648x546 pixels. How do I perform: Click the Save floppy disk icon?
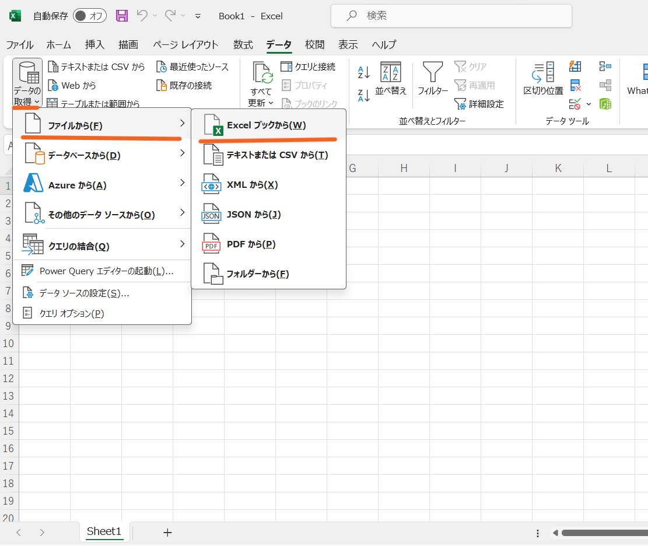point(122,16)
